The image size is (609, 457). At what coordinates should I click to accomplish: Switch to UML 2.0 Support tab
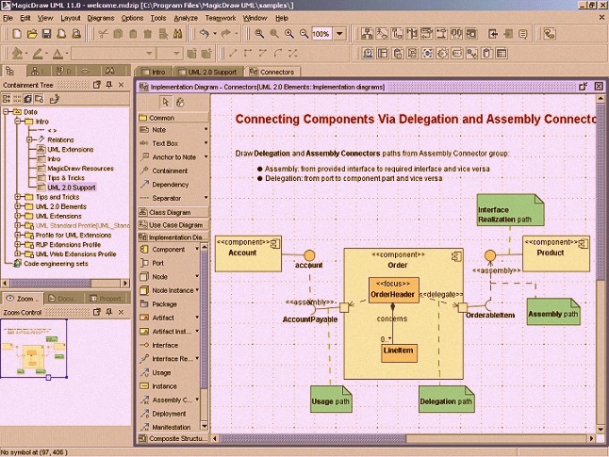(207, 72)
